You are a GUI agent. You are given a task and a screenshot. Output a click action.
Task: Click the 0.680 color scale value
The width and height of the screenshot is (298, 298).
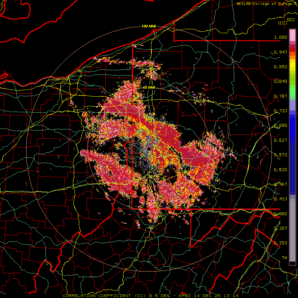click(280, 125)
